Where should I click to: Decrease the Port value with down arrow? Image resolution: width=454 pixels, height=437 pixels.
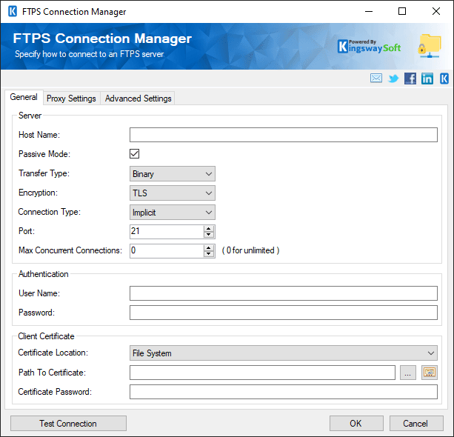(208, 235)
